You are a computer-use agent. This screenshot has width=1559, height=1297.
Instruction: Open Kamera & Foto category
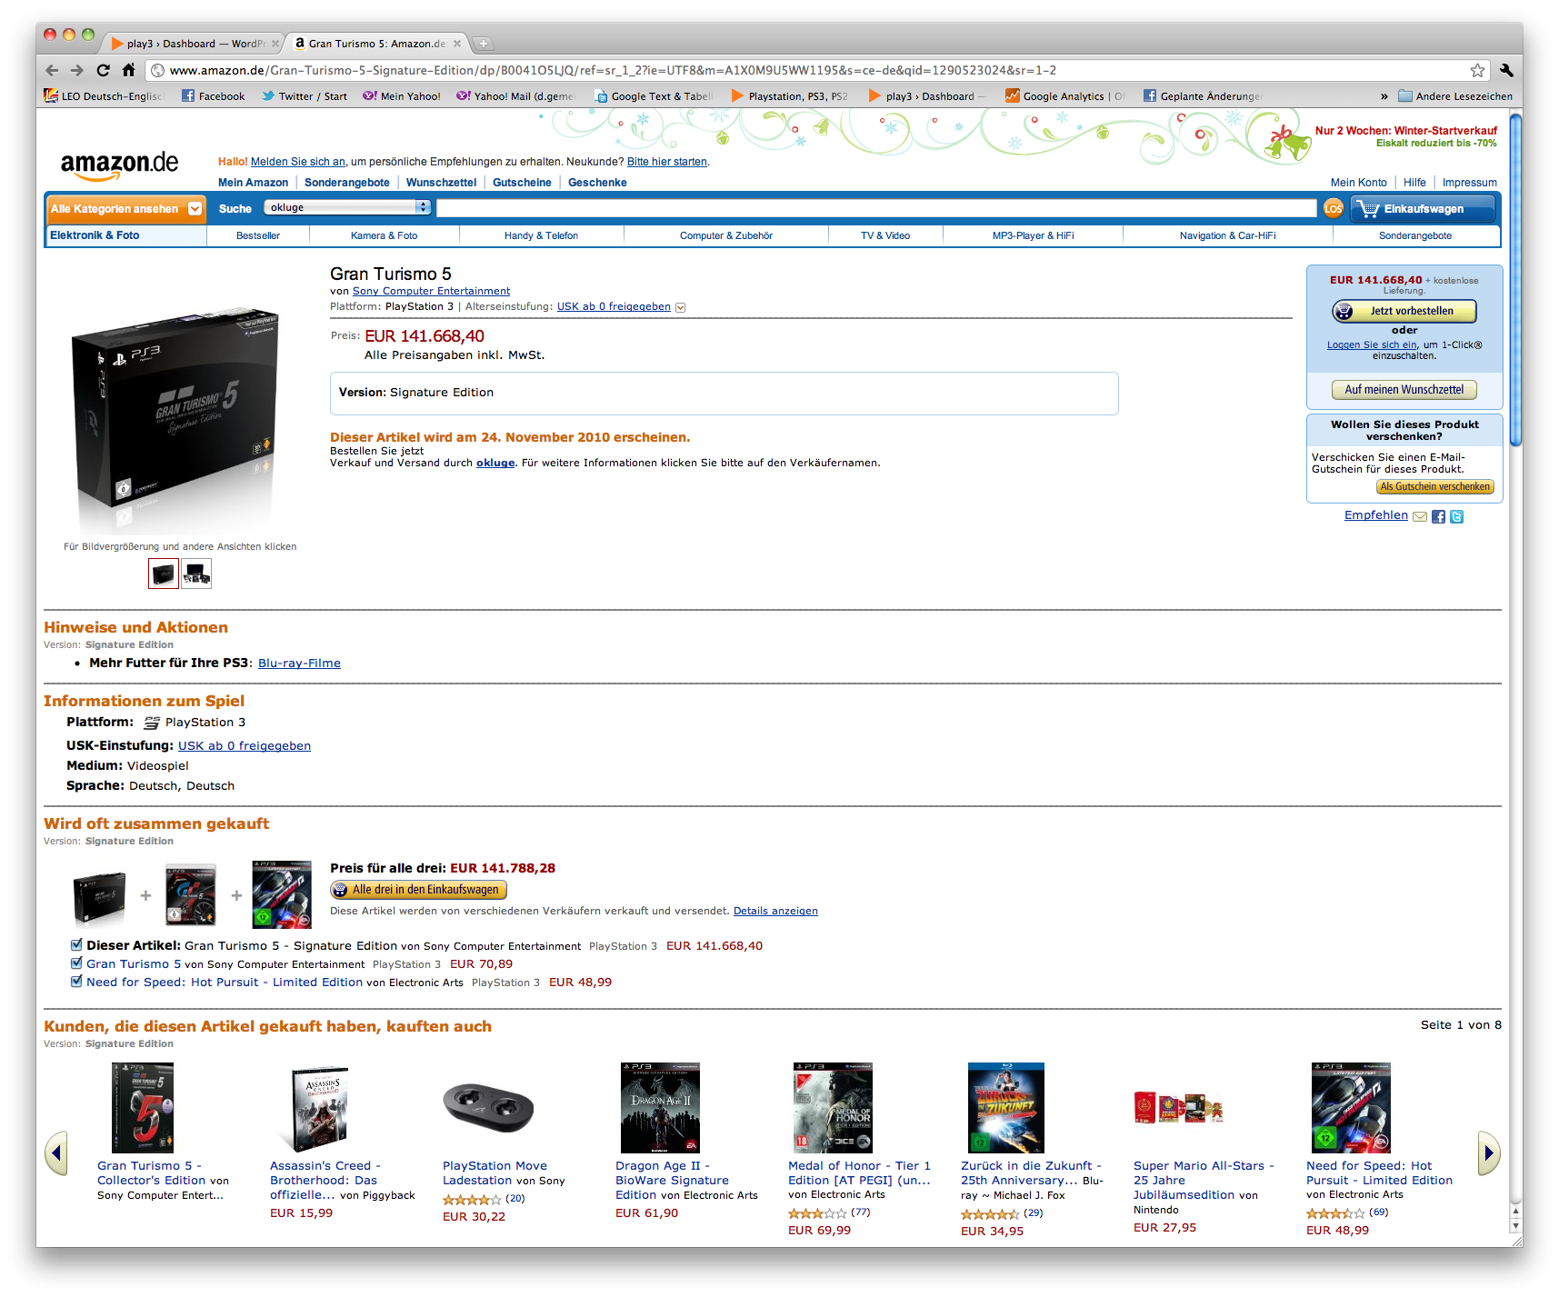pos(384,235)
